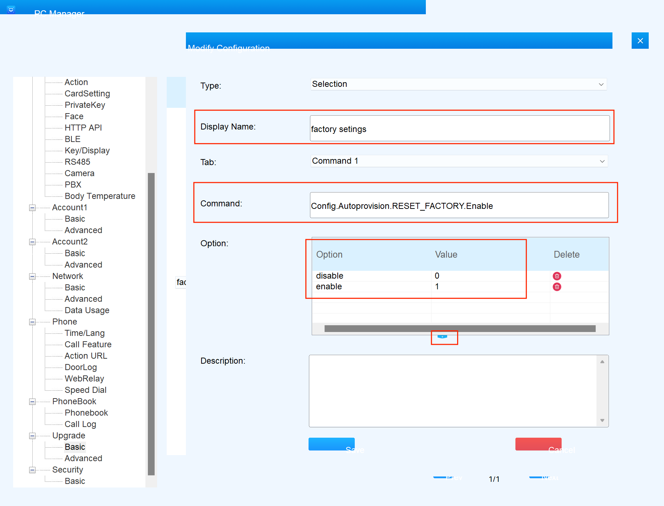664x506 pixels.
Task: Open Body Temperature tree item
Action: click(100, 196)
